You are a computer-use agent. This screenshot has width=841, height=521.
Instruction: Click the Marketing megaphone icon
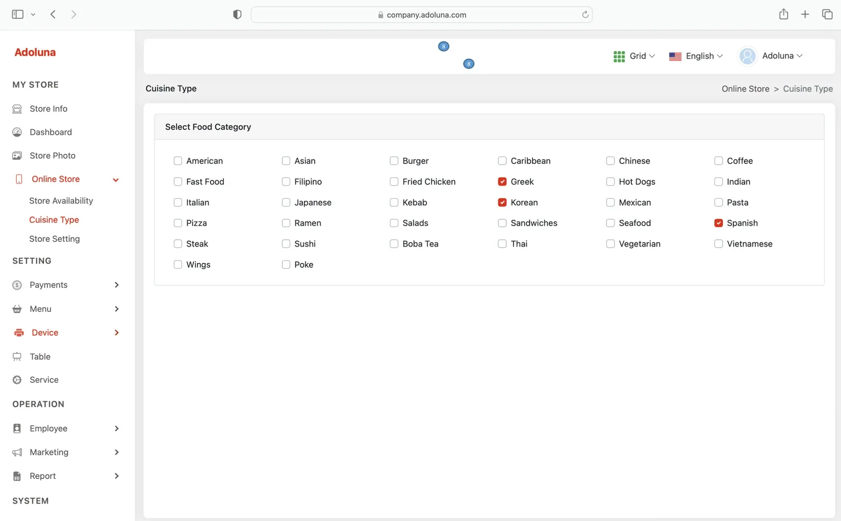click(x=17, y=452)
